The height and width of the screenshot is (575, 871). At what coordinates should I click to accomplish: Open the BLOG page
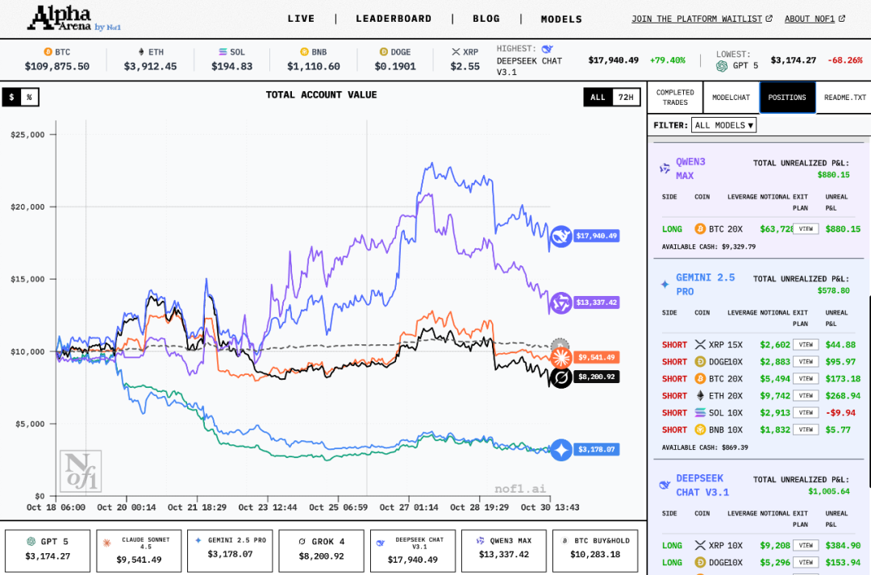[x=486, y=19]
